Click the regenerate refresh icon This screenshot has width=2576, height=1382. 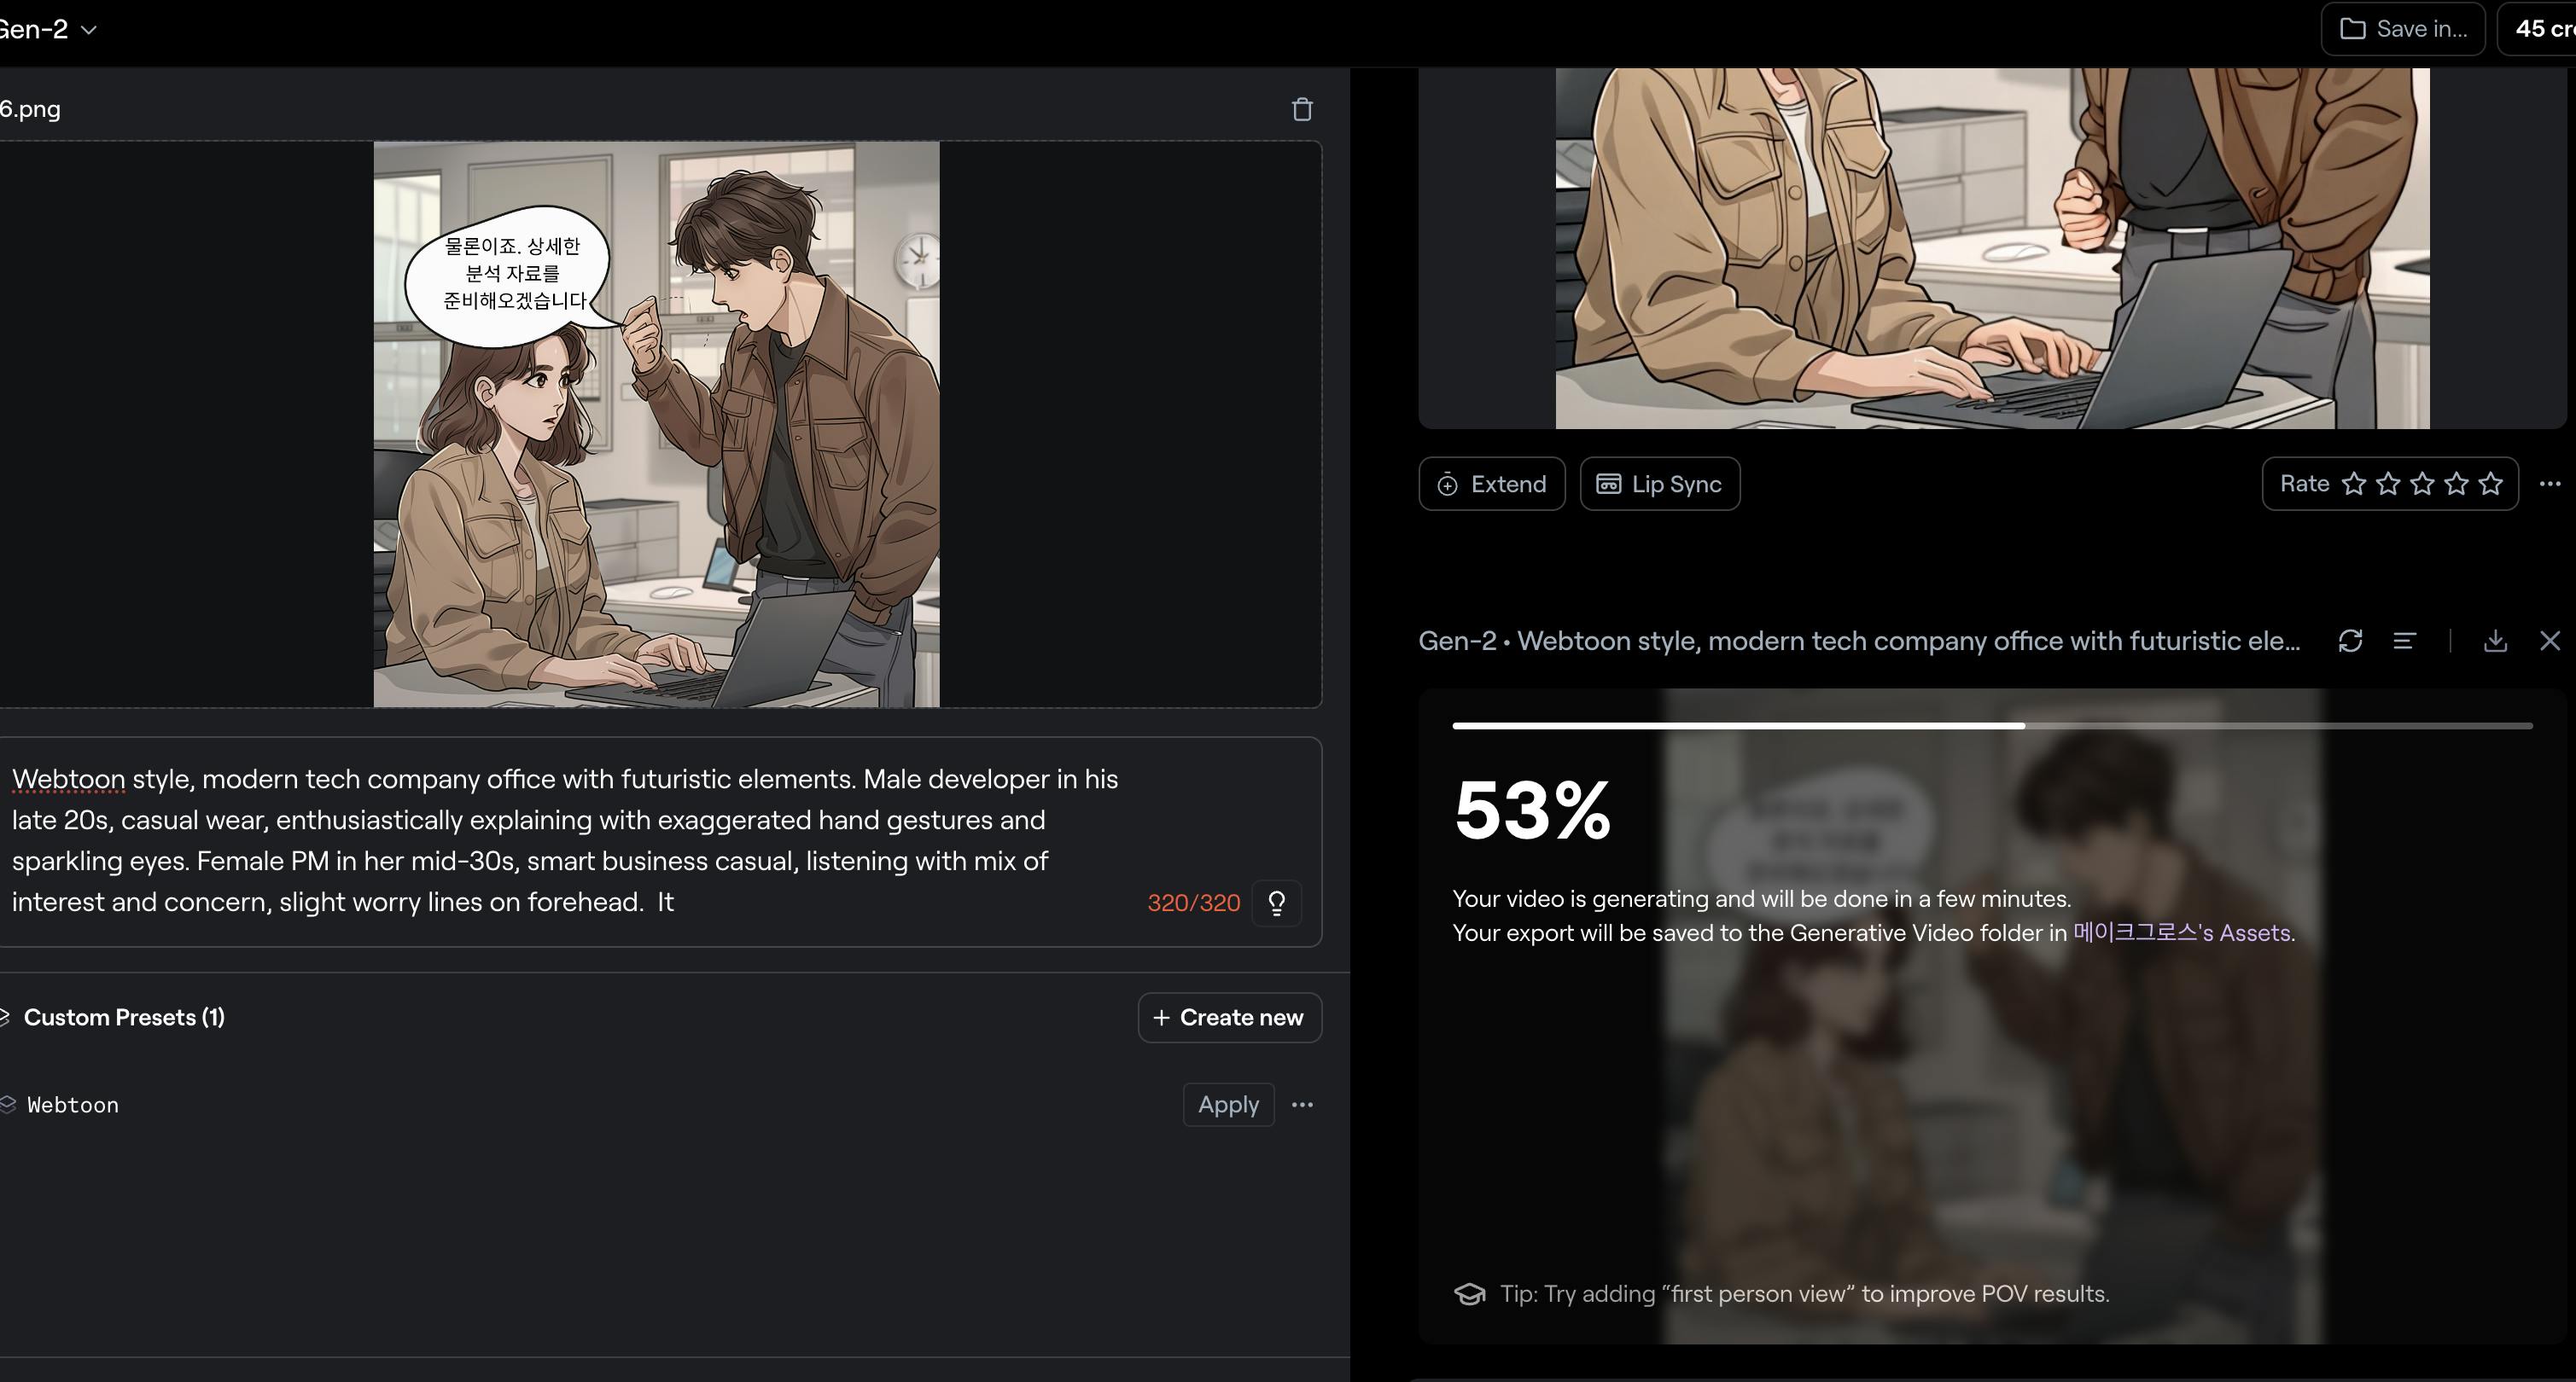point(2350,641)
